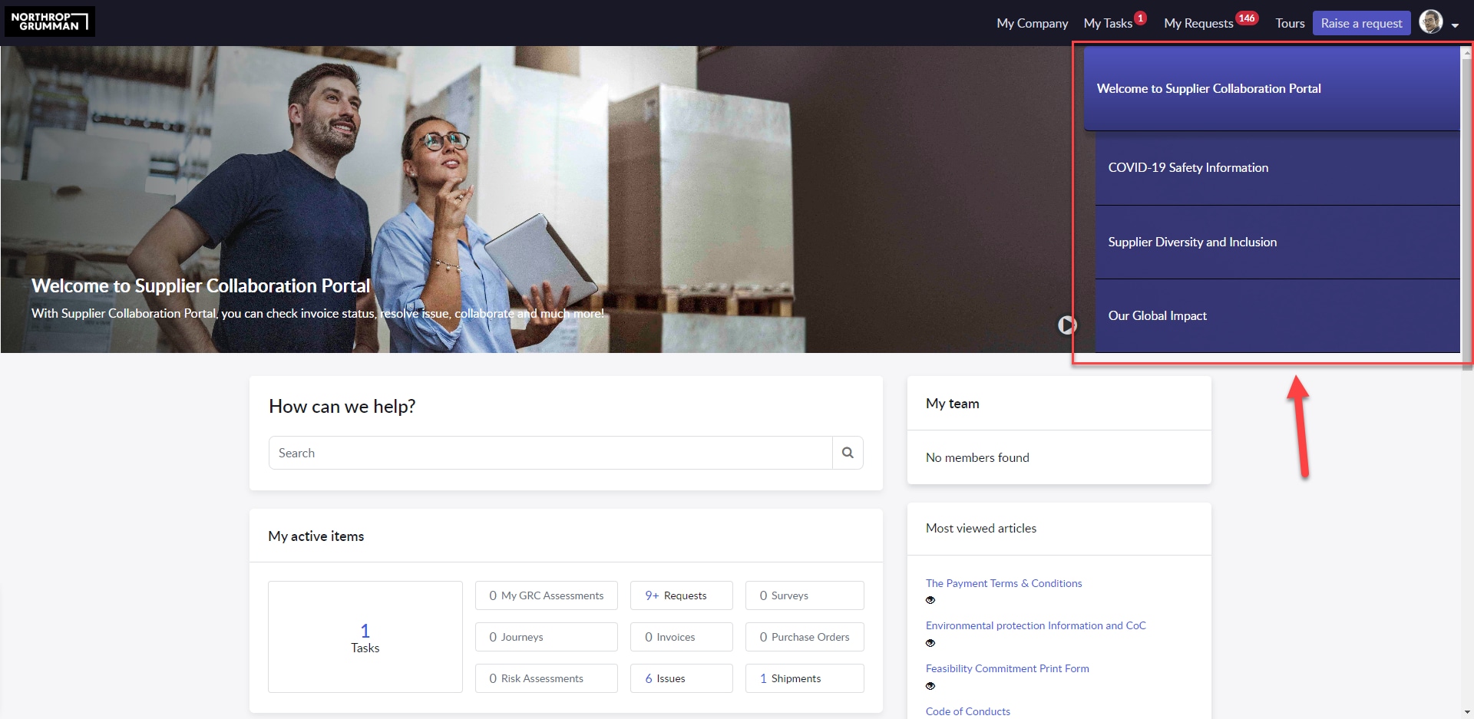Click the eye icon under The Payment Terms article
Screen dimensions: 1474x719
click(930, 600)
